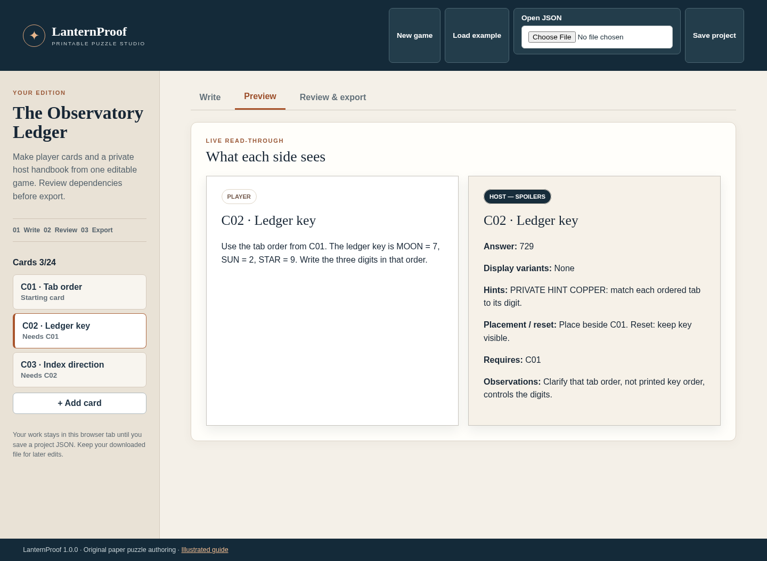This screenshot has height=561, width=767.
Task: Click the 'Requires: C01' line
Action: coord(512,360)
